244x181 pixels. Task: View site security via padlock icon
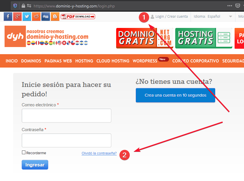(23, 6)
